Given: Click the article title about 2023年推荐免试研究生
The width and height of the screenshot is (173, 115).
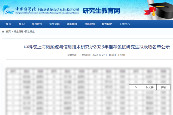Looking at the screenshot, I should pyautogui.click(x=97, y=47).
